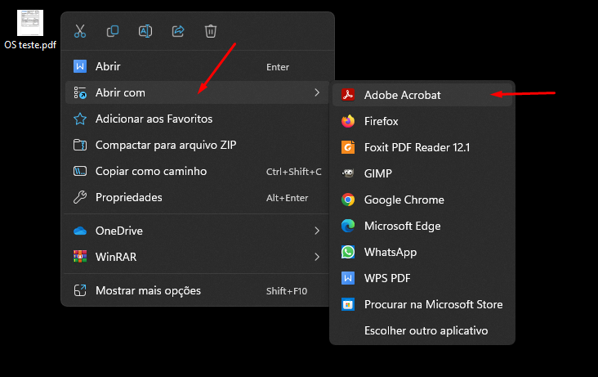Click the Delete trash icon

click(211, 31)
